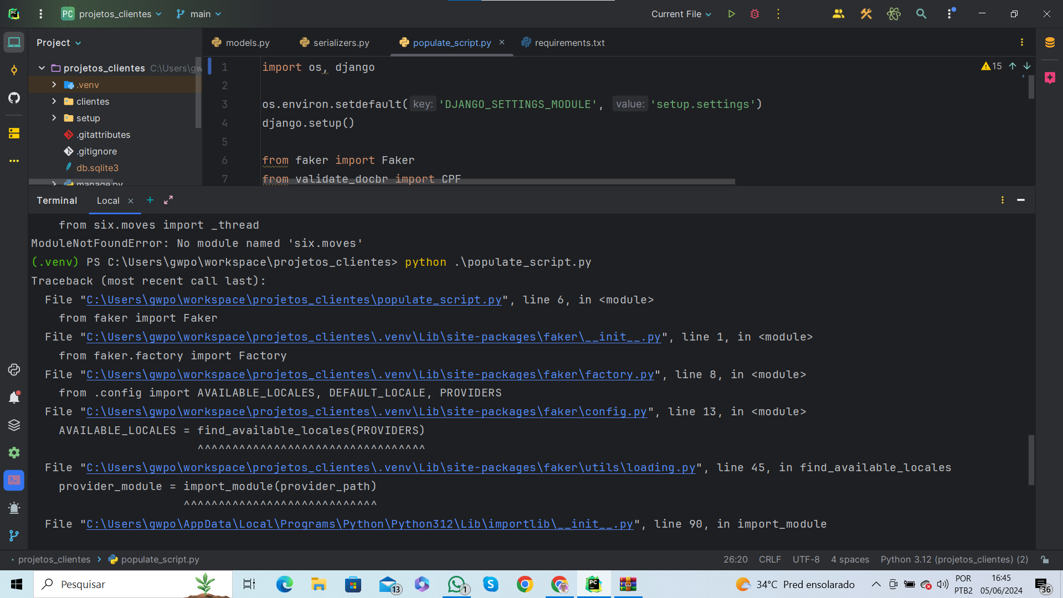Open editor tabs options menu
The image size is (1063, 598).
[1021, 43]
